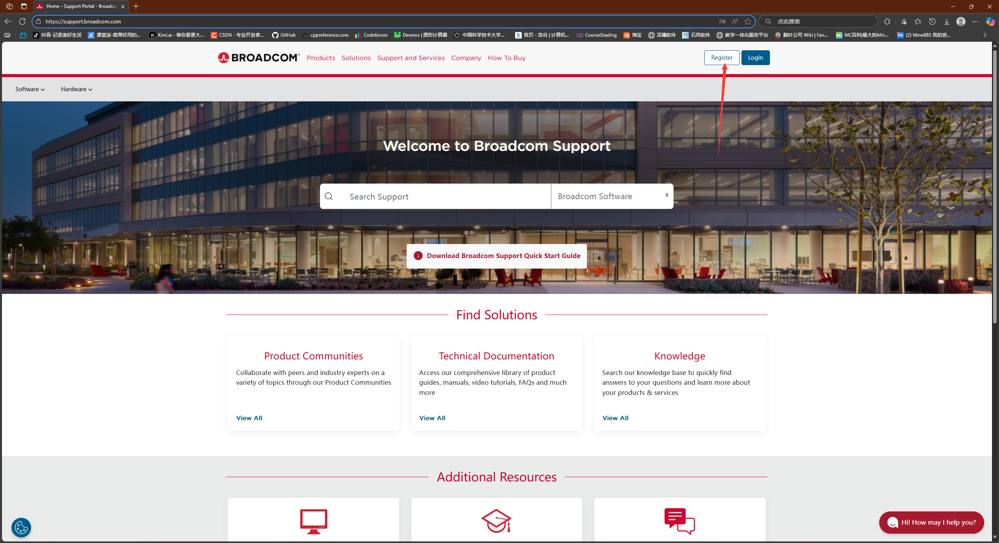Viewport: 999px width, 543px height.
Task: Click the red monitor resource icon
Action: click(x=313, y=521)
